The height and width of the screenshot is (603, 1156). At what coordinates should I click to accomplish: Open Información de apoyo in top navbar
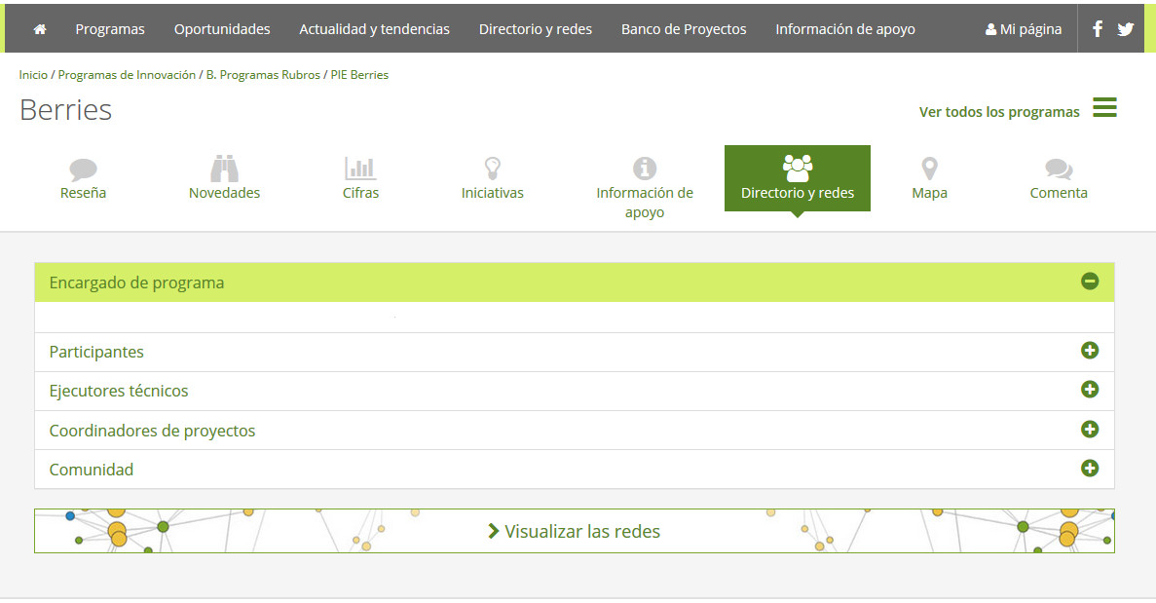coord(845,29)
